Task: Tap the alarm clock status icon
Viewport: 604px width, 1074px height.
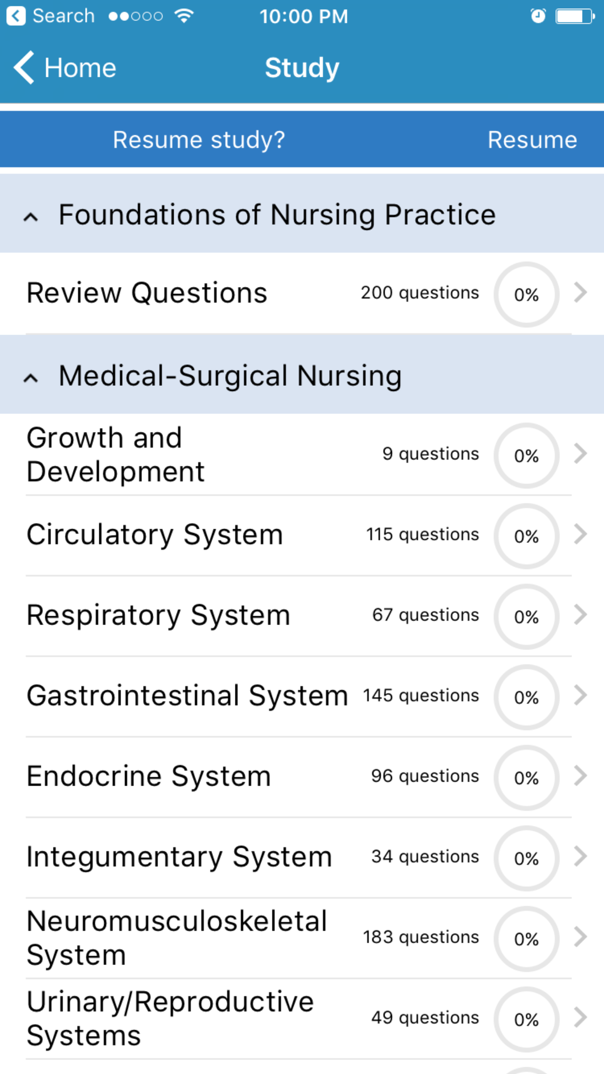Action: 538,17
